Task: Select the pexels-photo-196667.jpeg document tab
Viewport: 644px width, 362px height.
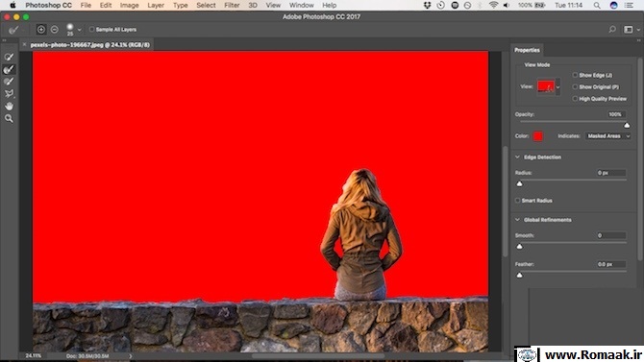Action: [90, 44]
